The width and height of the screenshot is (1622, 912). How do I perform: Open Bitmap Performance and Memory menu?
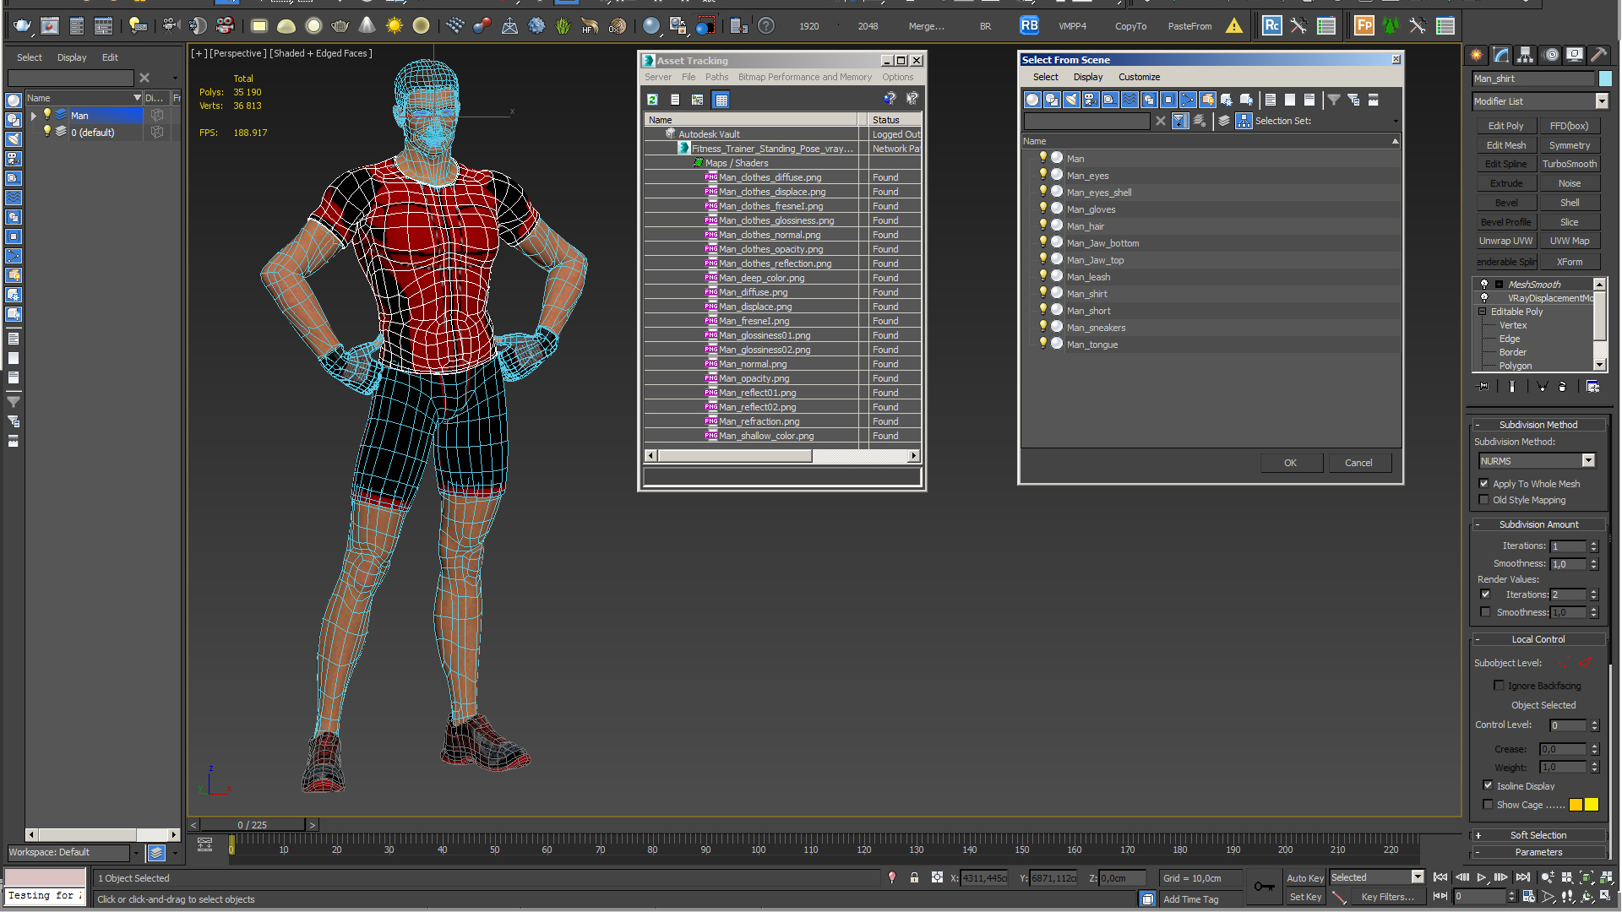(x=804, y=77)
